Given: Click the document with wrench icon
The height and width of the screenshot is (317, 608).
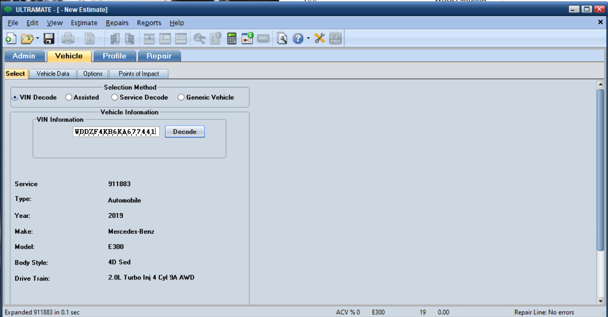Looking at the screenshot, I should click(282, 39).
